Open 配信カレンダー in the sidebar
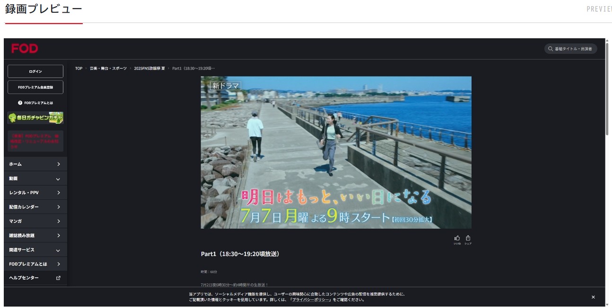This screenshot has height=308, width=612. tap(35, 207)
